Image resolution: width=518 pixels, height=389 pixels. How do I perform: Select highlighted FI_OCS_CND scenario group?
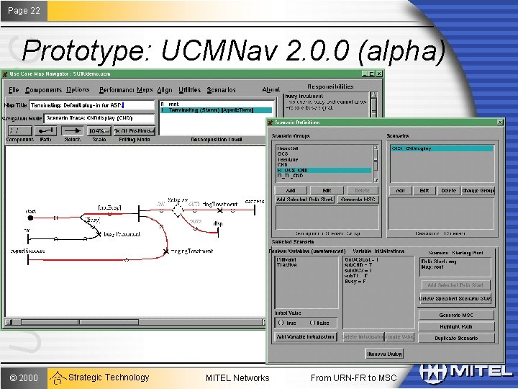click(324, 170)
